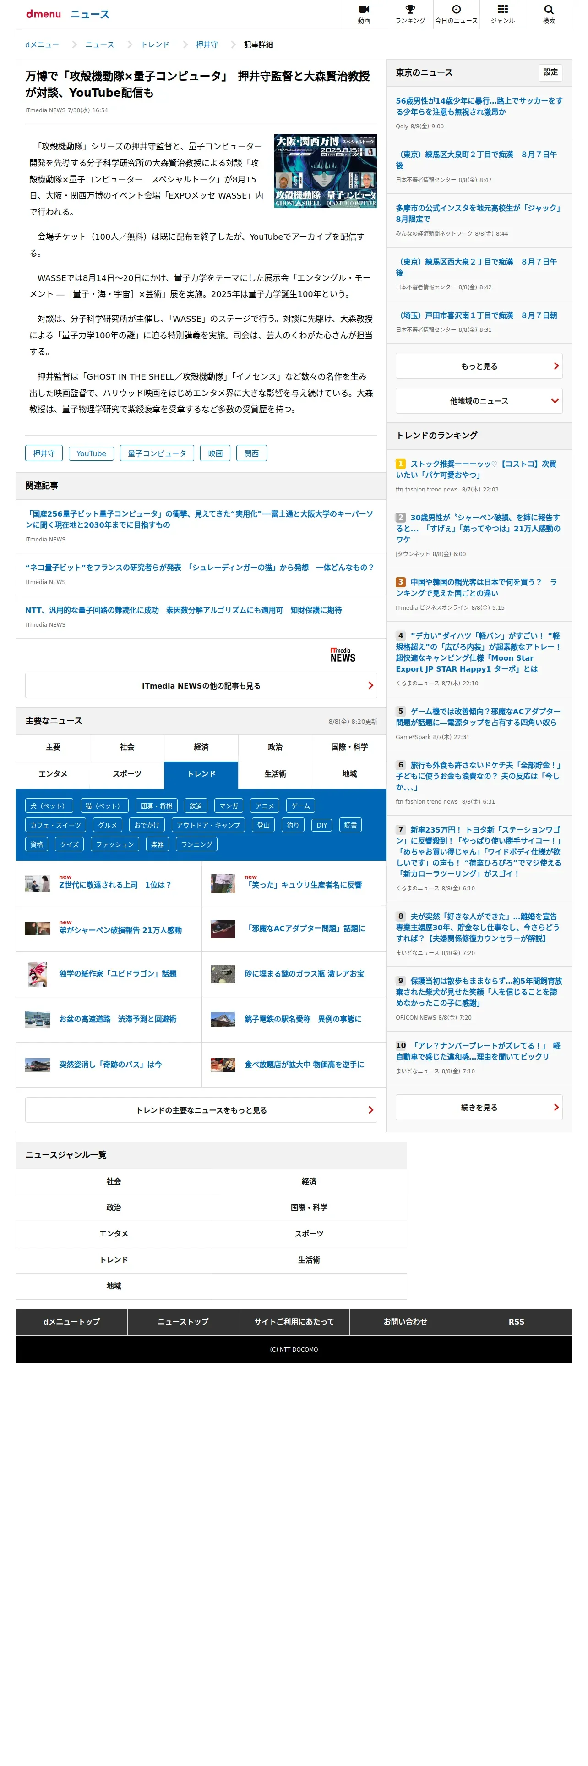
Task: Expand the 他地域のニュース dropdown
Action: (x=479, y=401)
